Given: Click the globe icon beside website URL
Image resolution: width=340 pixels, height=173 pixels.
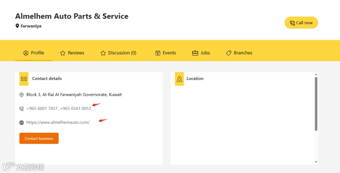Looking at the screenshot, I should (21, 123).
